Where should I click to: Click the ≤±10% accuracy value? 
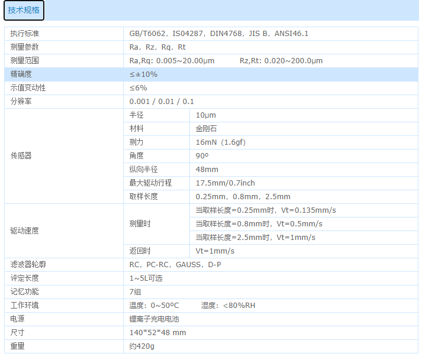coord(143,74)
